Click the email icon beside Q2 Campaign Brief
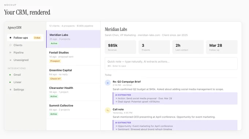This screenshot has width=249, height=139. click(108, 83)
